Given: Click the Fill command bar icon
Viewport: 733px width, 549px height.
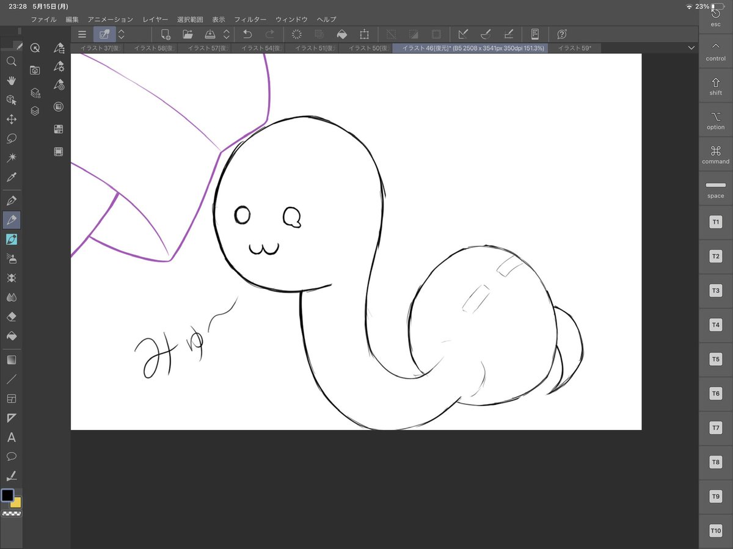Looking at the screenshot, I should coord(342,34).
